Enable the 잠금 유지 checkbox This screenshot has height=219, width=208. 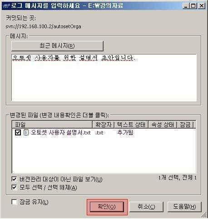click(x=14, y=202)
